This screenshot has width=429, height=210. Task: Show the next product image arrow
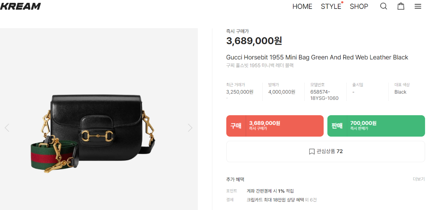coord(190,128)
